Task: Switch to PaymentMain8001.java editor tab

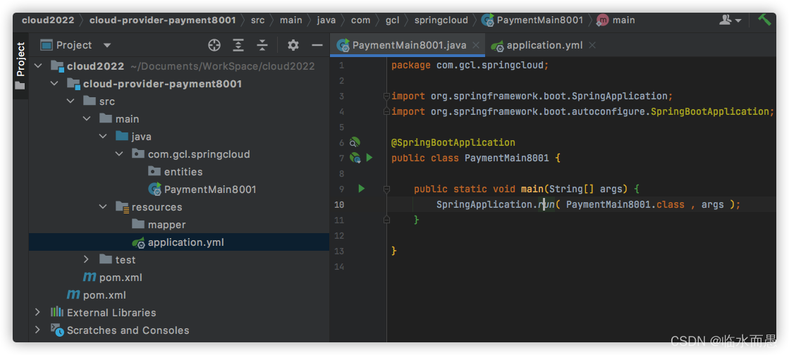Action: coord(409,45)
